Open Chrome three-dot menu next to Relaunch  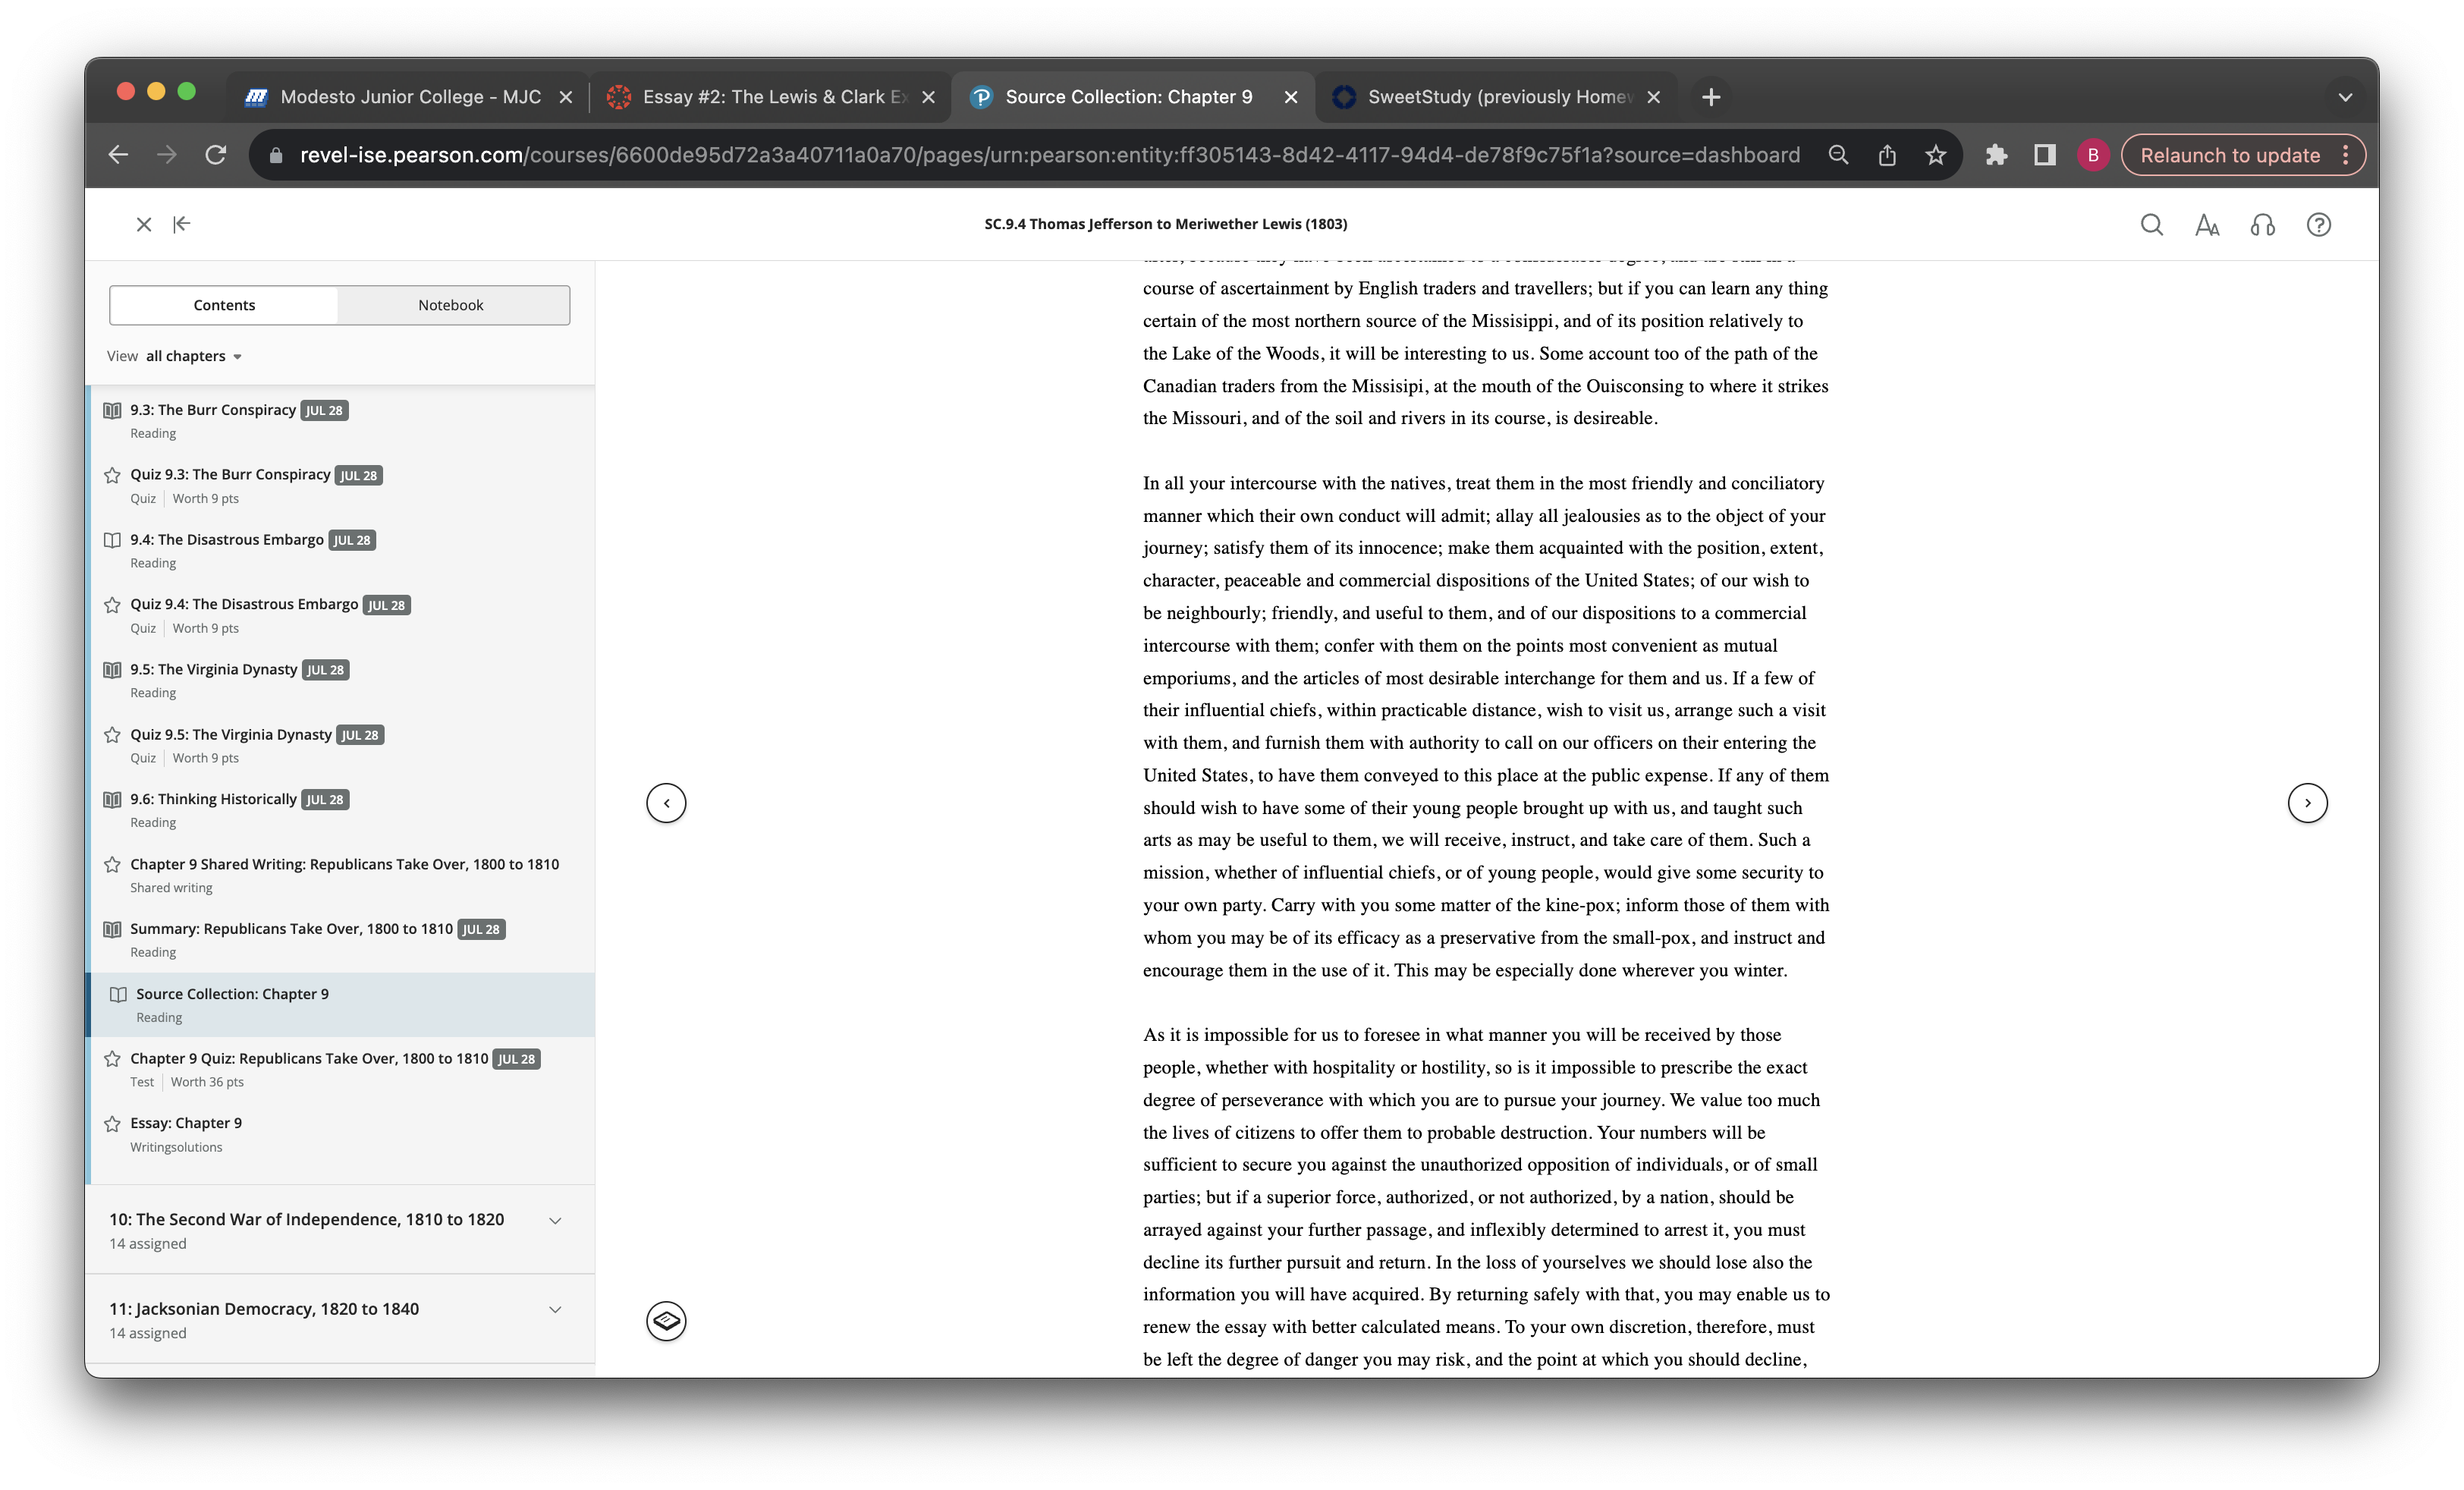2346,155
